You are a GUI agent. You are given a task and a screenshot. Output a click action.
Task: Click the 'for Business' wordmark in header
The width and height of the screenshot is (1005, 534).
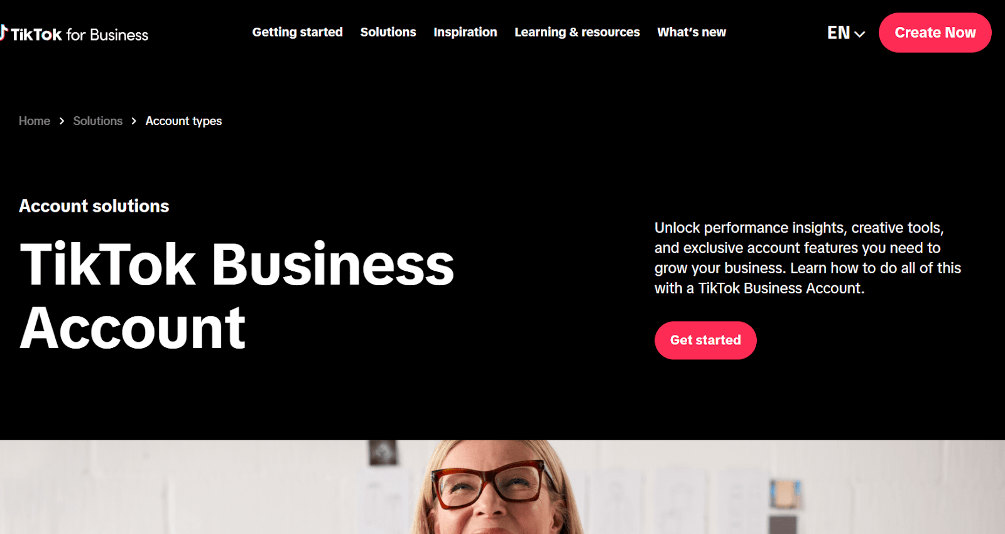pos(107,35)
